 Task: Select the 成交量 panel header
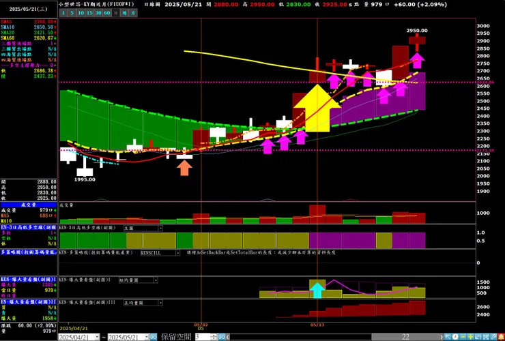[x=29, y=205]
